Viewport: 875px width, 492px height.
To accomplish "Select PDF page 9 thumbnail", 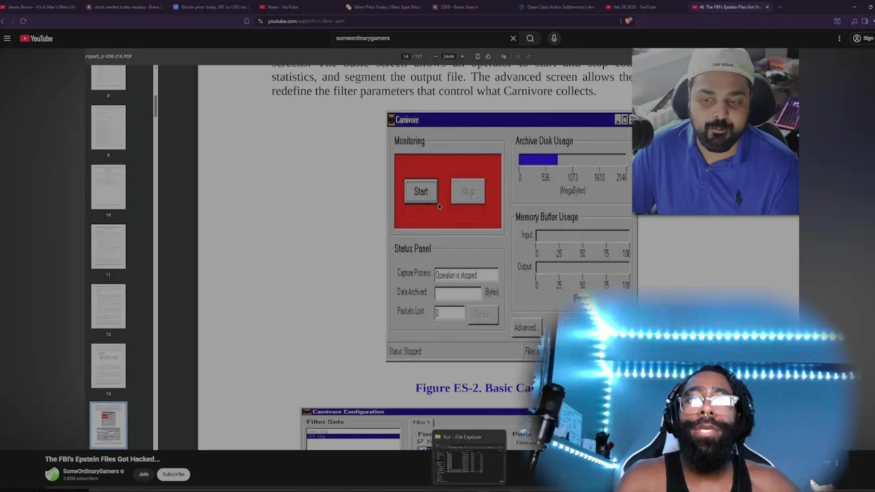I will tap(108, 127).
